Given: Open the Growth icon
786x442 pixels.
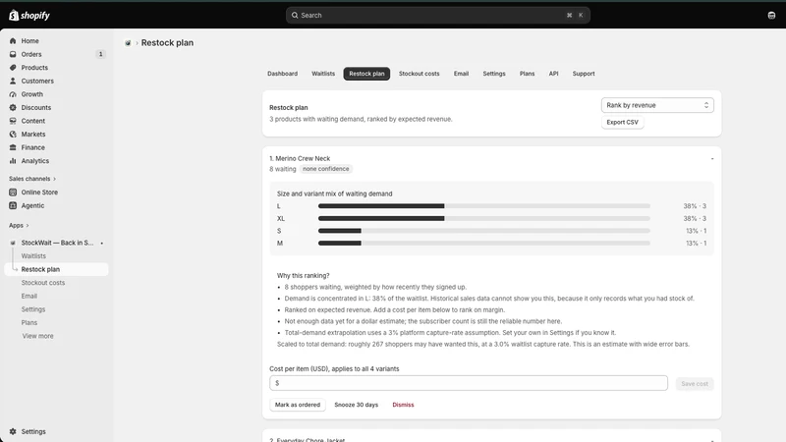Looking at the screenshot, I should [x=13, y=94].
